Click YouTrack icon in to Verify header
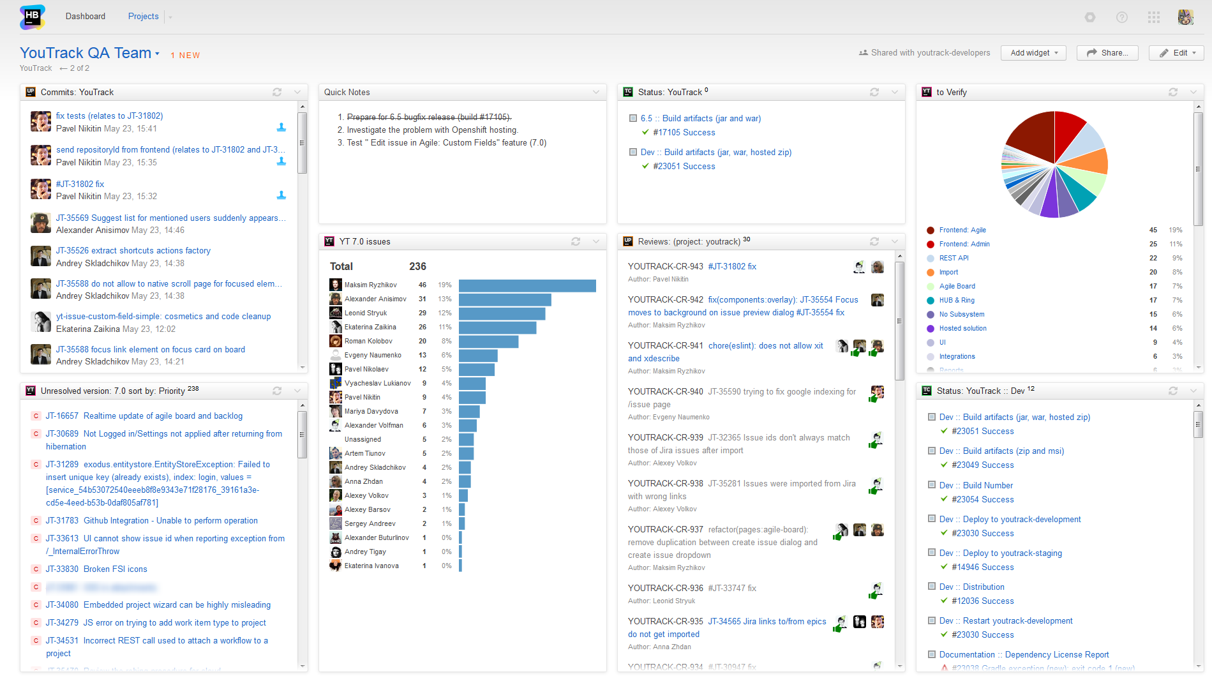The height and width of the screenshot is (676, 1212). pyautogui.click(x=927, y=92)
